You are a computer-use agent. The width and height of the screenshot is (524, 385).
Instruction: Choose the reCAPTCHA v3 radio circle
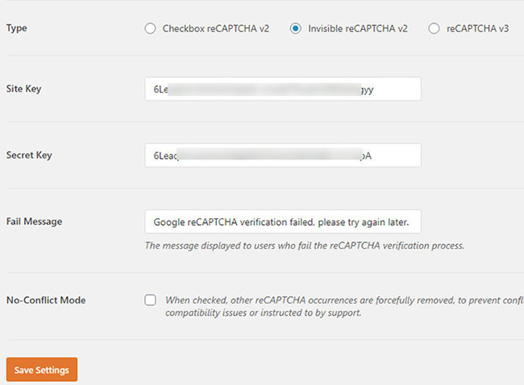(435, 28)
